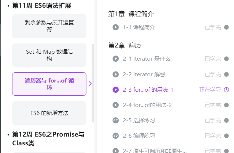Screen dimensions: 234x153
Task: Open lesson 2-6 编程练习
Action: (x=139, y=135)
